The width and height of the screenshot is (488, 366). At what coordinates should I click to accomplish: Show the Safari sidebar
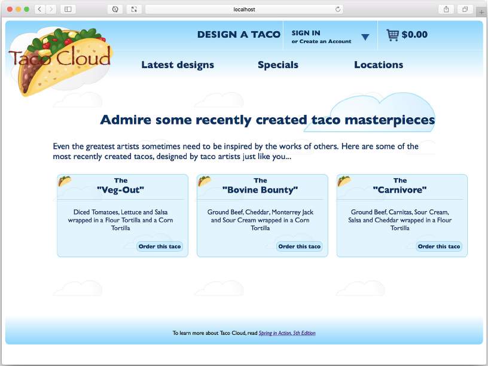click(x=68, y=10)
